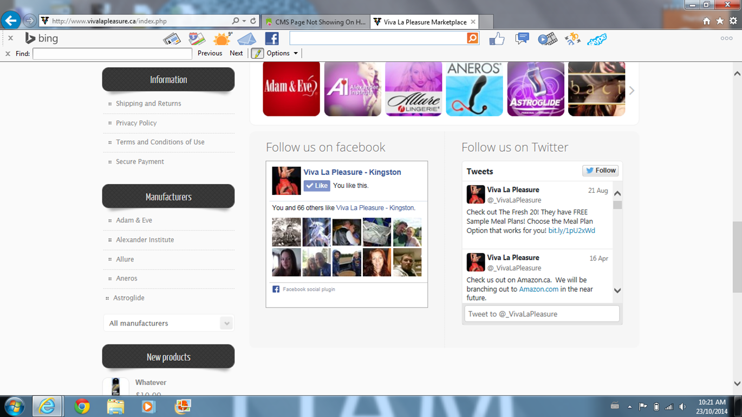Open the Privacy Policy link
This screenshot has height=417, width=742.
click(x=136, y=123)
